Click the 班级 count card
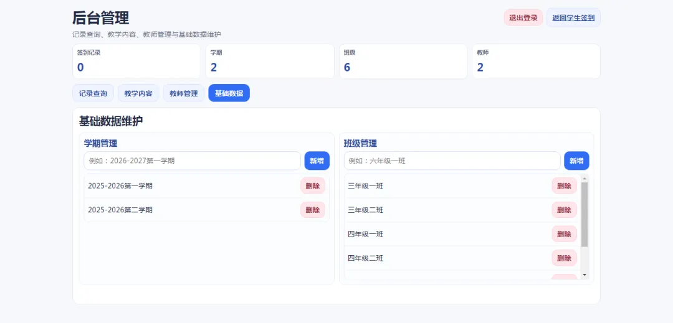The width and height of the screenshot is (673, 323). coord(403,61)
